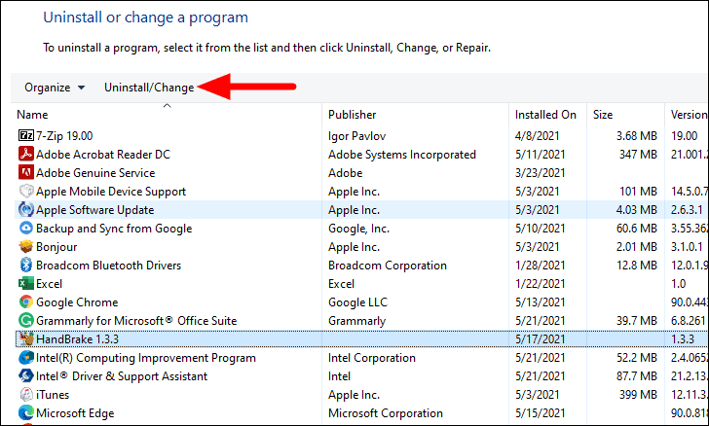Click the Apple Mobile Device Support icon
709x426 pixels.
point(25,191)
